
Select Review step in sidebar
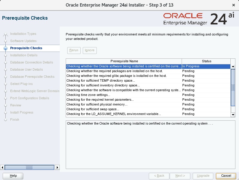pos(16,105)
